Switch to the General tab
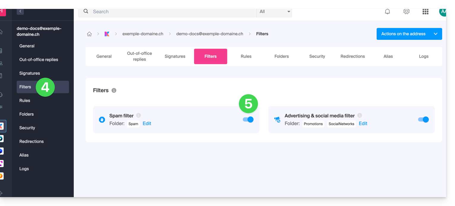Image resolution: width=455 pixels, height=206 pixels. pyautogui.click(x=104, y=56)
